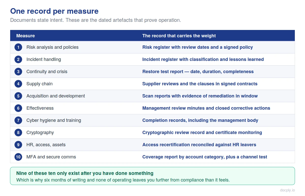Click 'Incident register with classification' record
This screenshot has height=196, width=305.
[203, 59]
